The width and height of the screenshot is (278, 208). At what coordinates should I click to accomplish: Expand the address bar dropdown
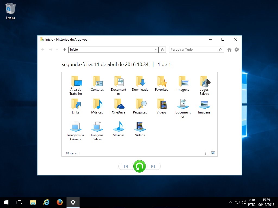tap(156, 50)
